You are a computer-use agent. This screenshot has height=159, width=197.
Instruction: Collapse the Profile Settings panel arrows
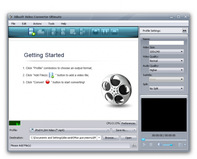coord(184,31)
